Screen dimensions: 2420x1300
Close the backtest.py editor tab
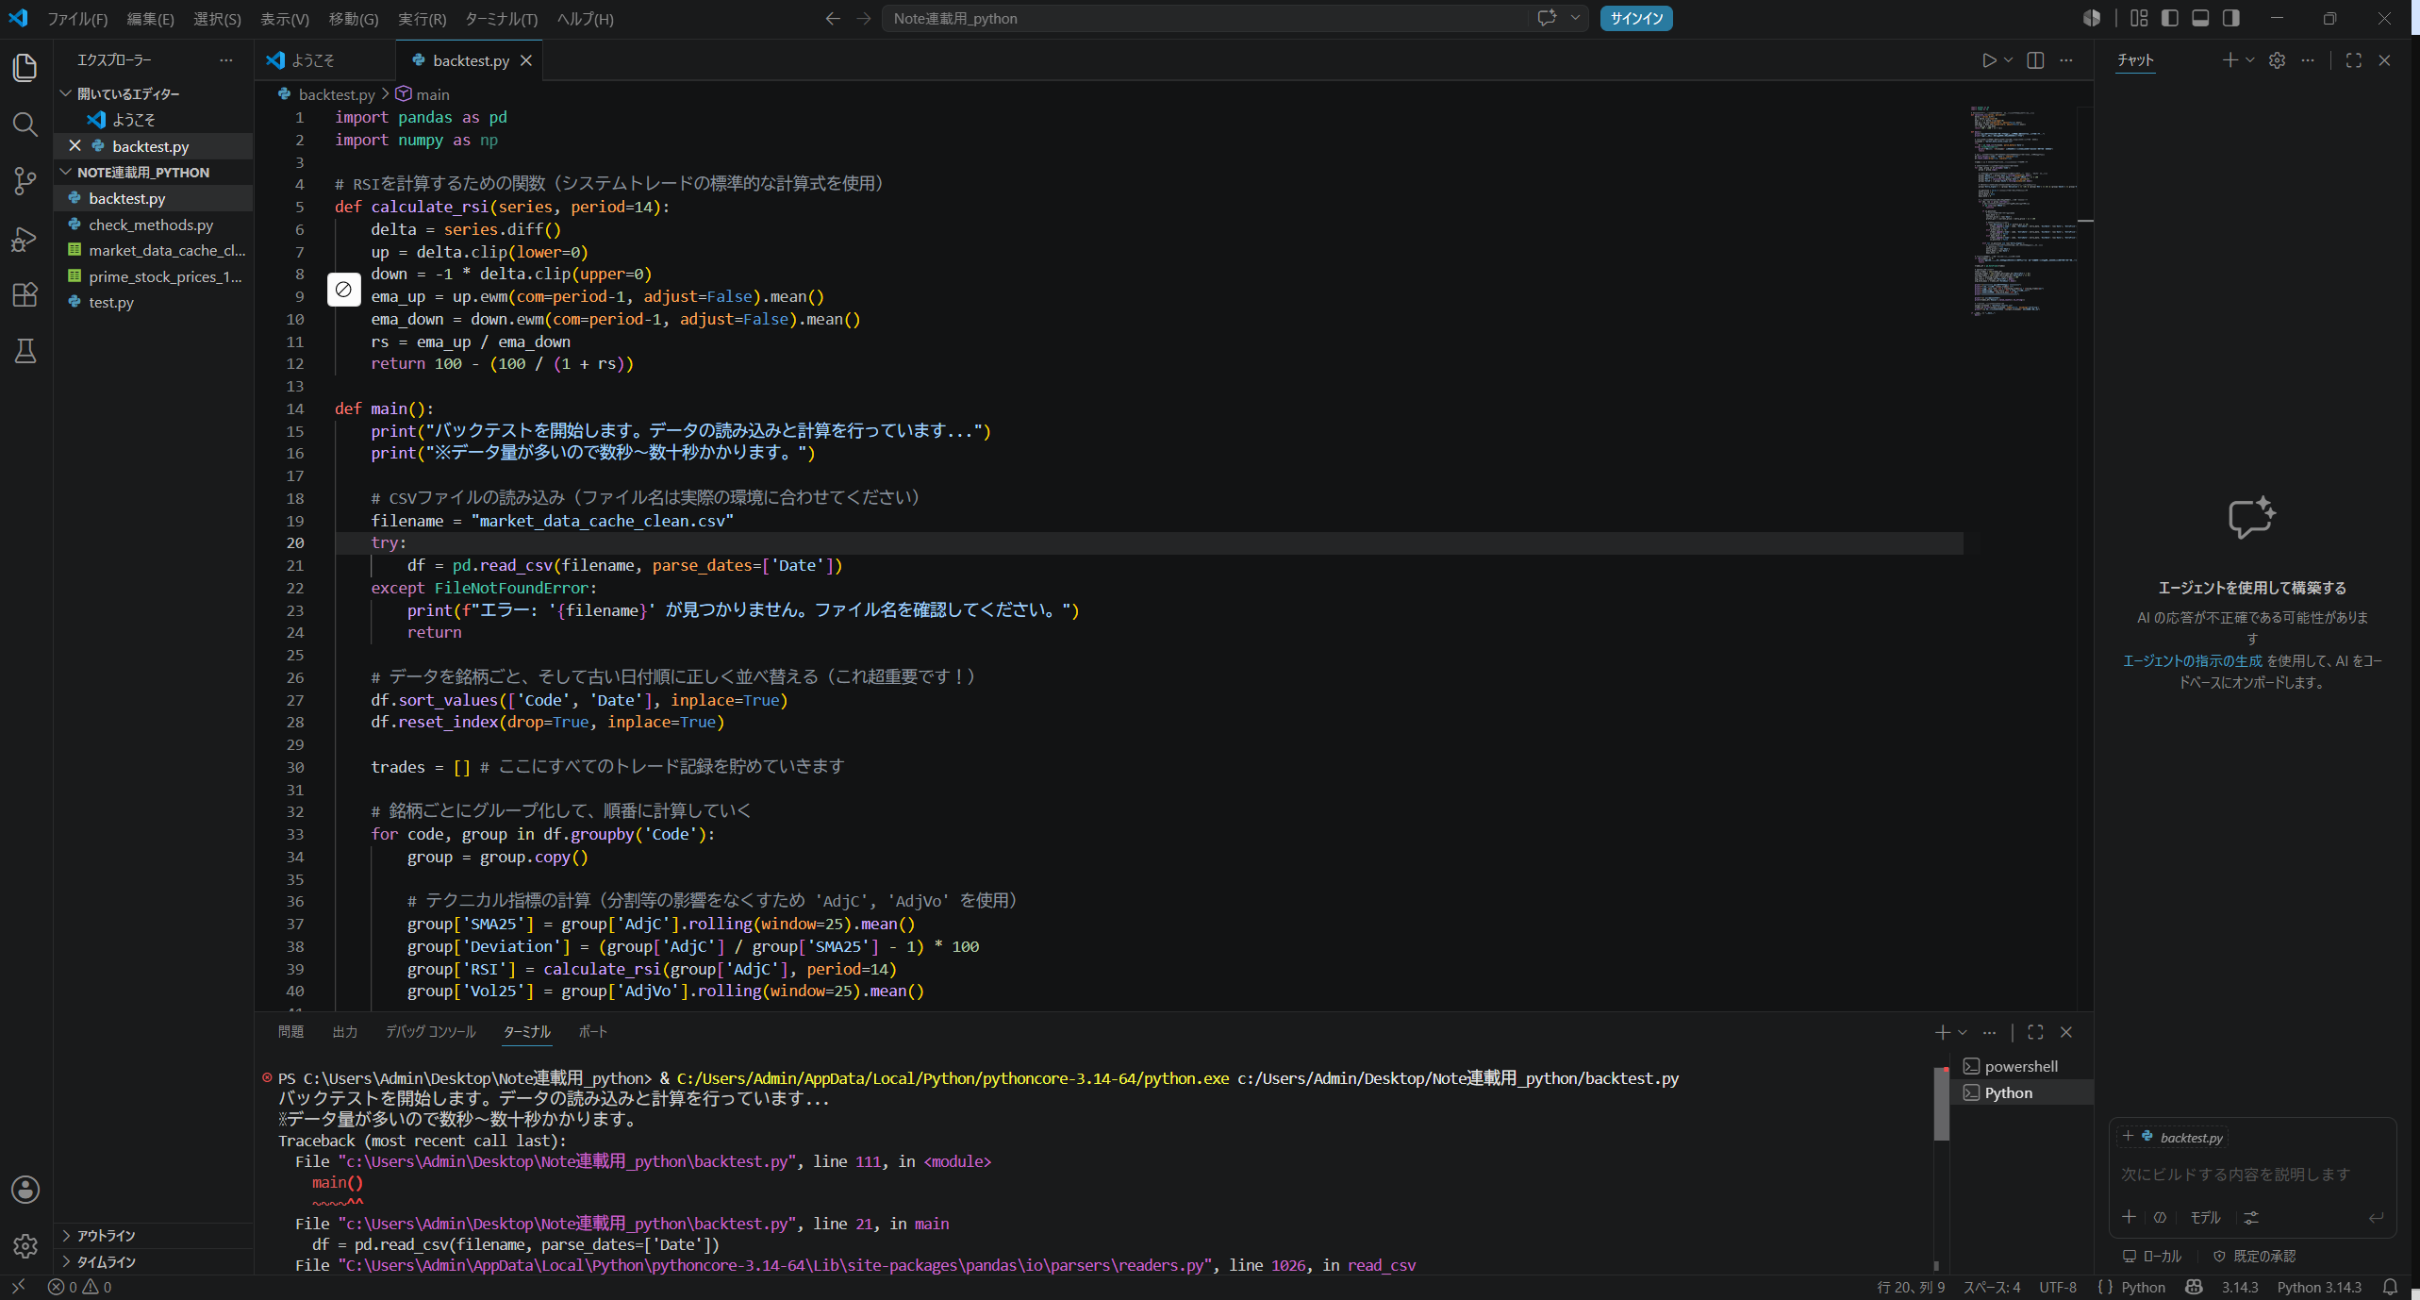(x=526, y=60)
